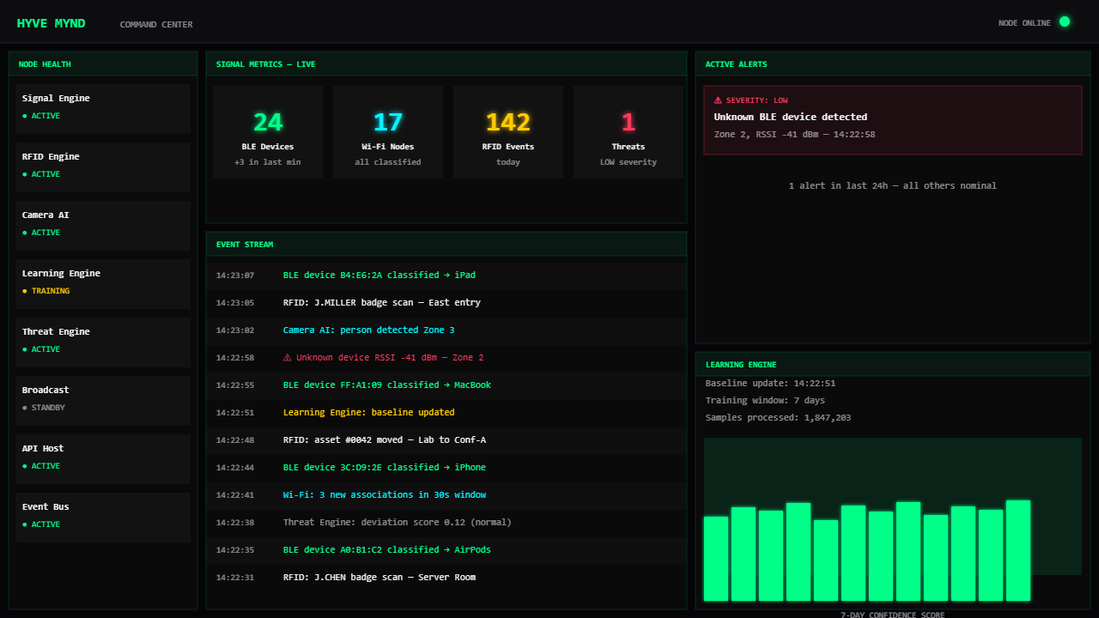
Task: Click the warning icon in severity alert
Action: 719,100
